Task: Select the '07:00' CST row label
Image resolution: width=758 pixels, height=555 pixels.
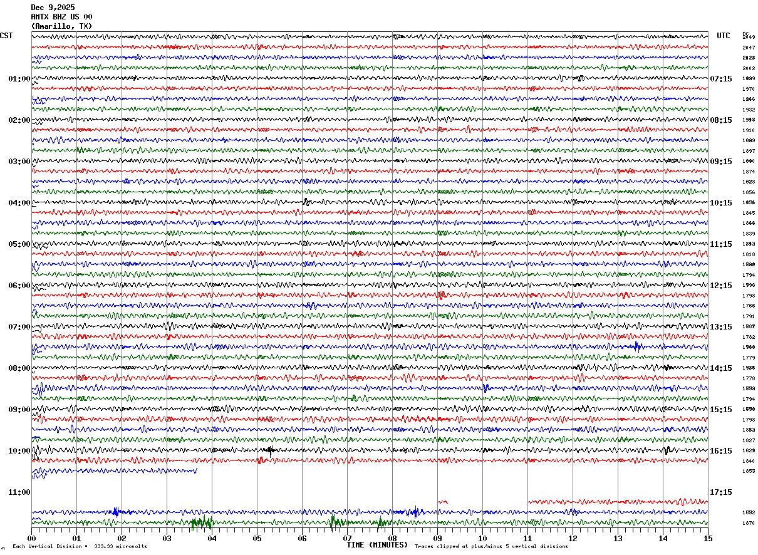Action: (x=19, y=327)
